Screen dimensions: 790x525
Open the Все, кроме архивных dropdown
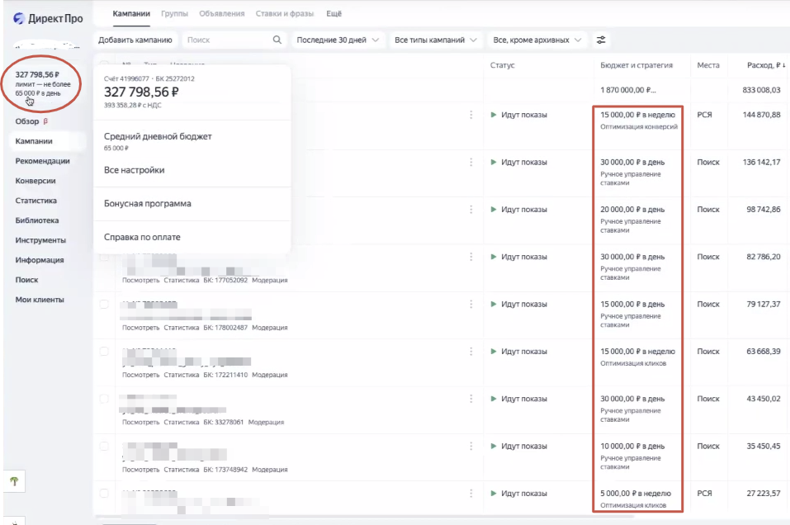(537, 40)
